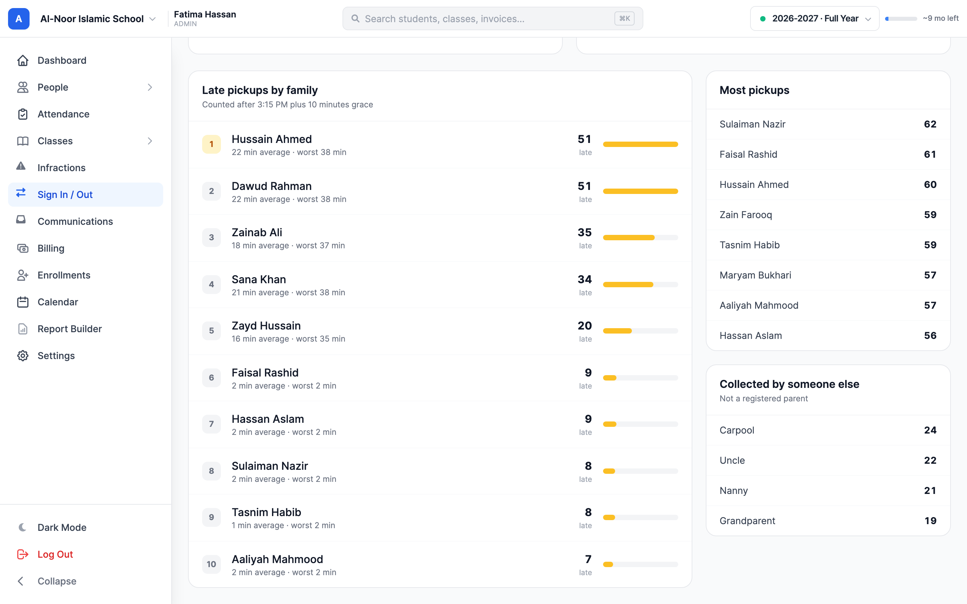This screenshot has width=967, height=604.
Task: Click the Dashboard home icon
Action: pyautogui.click(x=23, y=60)
